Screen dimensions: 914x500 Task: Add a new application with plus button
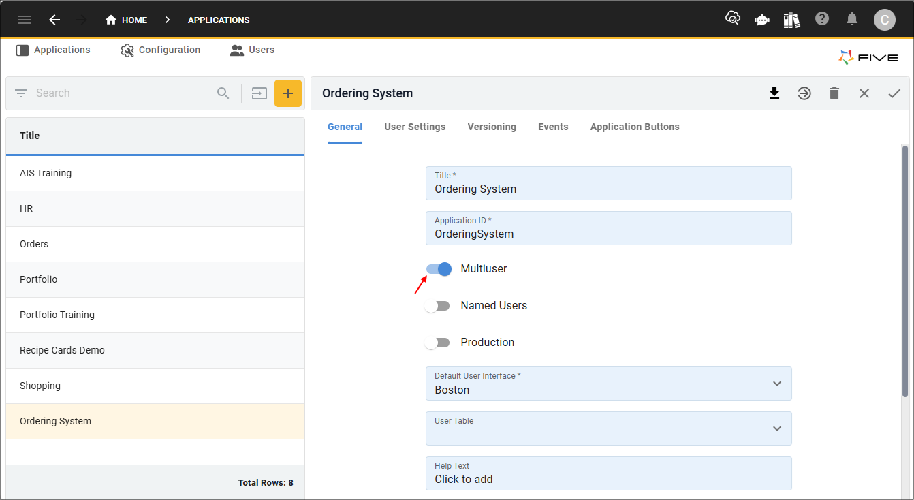tap(288, 93)
